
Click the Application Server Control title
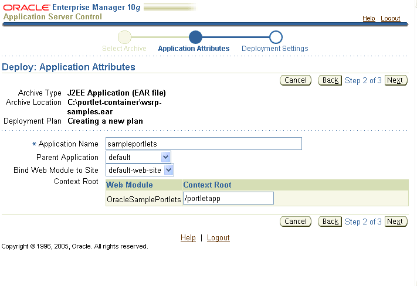[x=53, y=17]
